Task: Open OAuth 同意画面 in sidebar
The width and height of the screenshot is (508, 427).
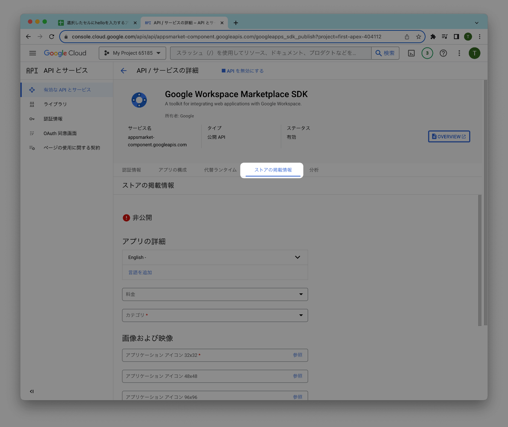Action: [67, 133]
